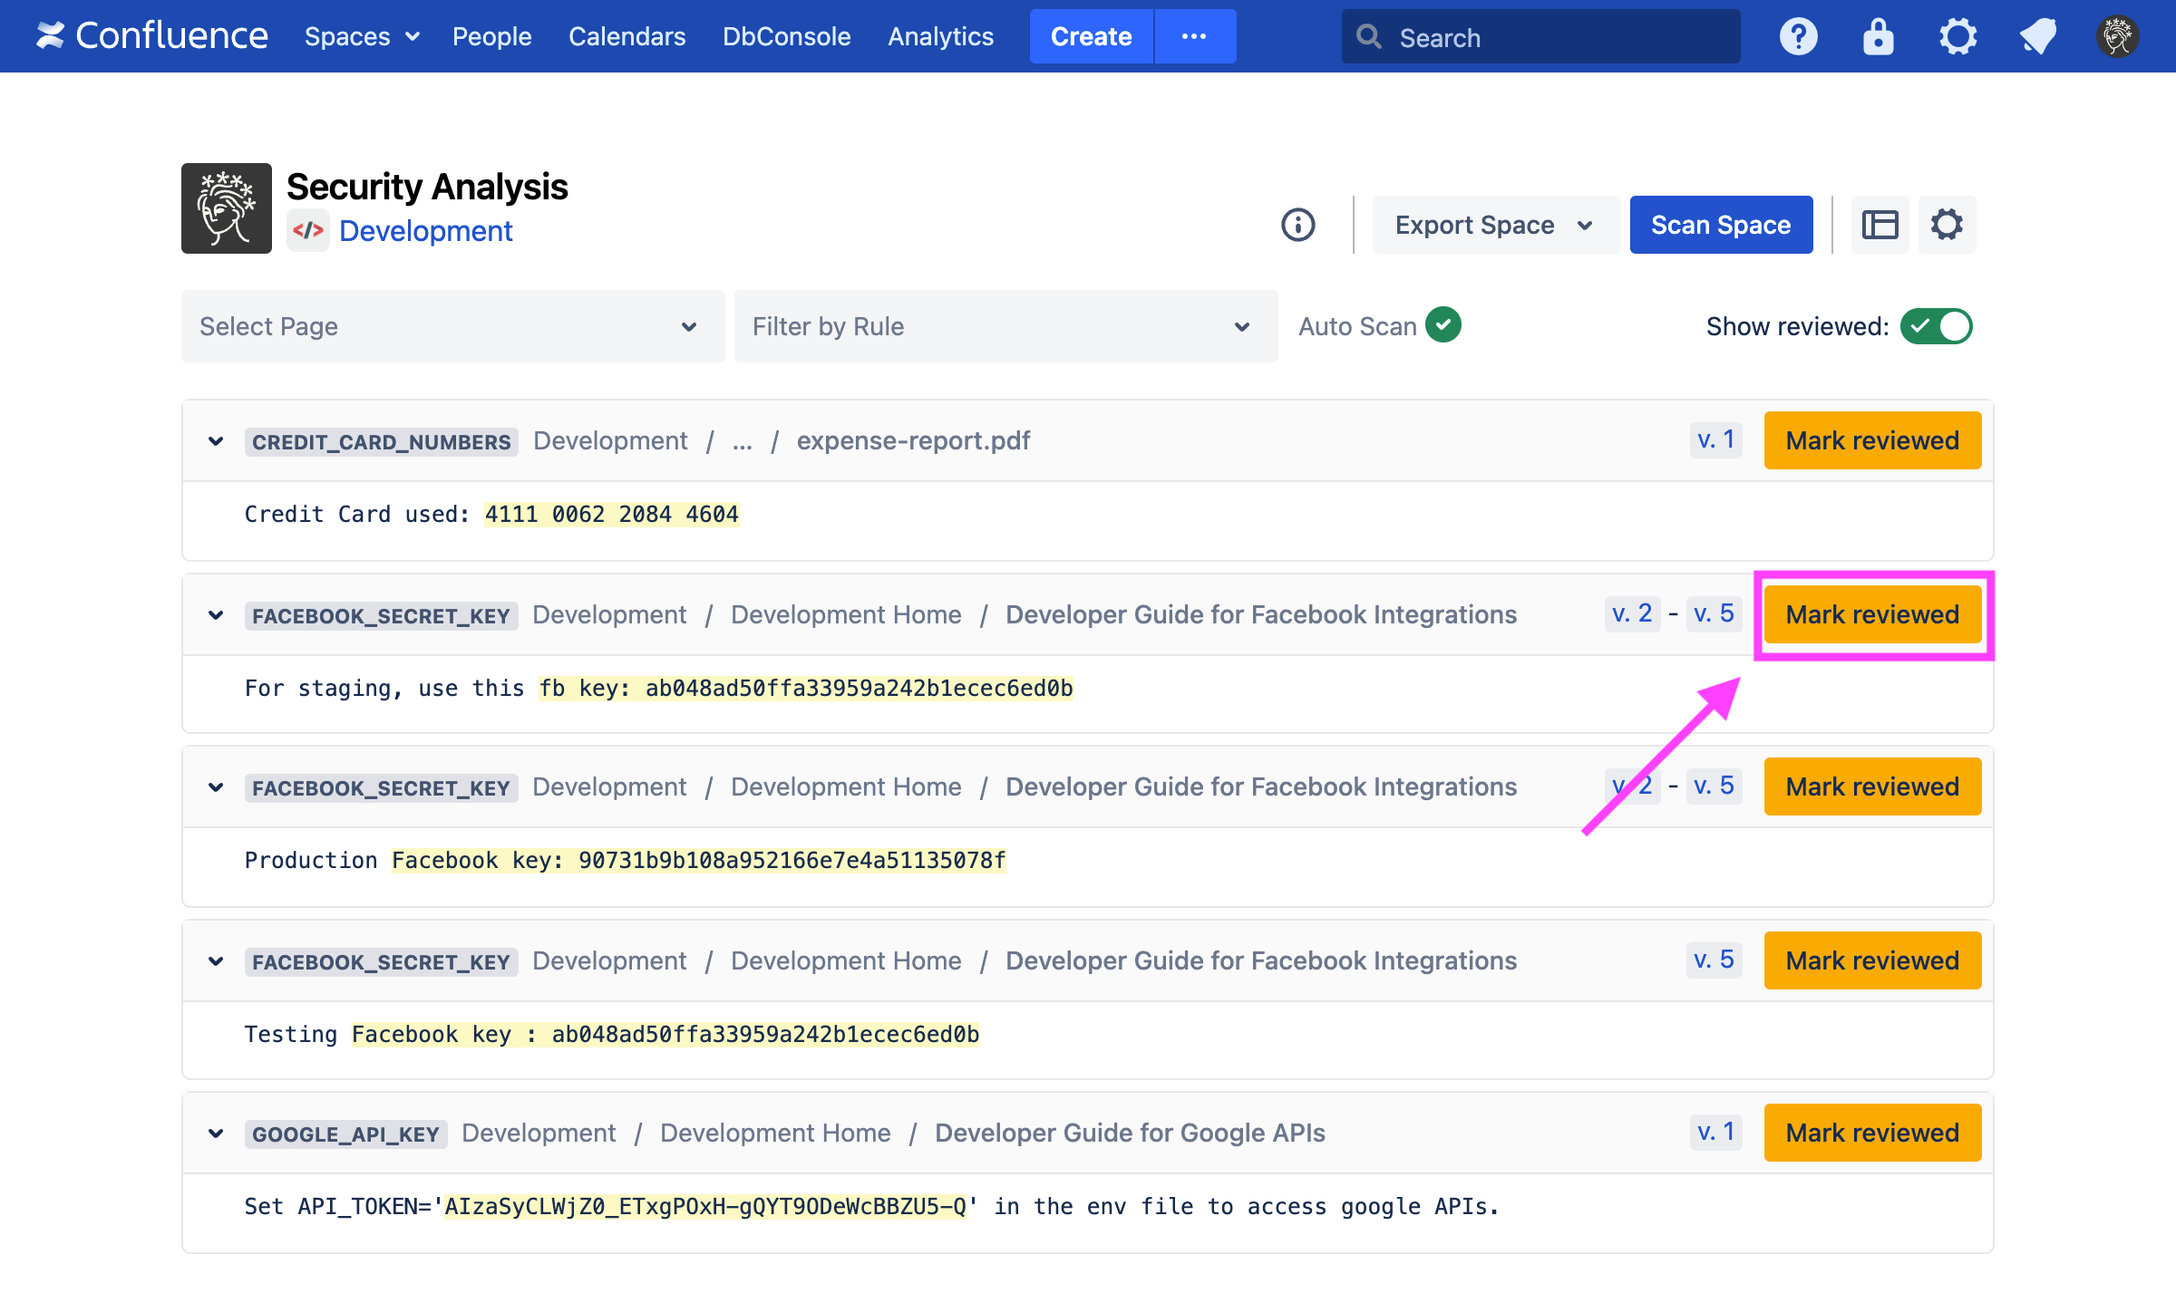The image size is (2176, 1293).
Task: Expand the Export Space dropdown
Action: (1494, 225)
